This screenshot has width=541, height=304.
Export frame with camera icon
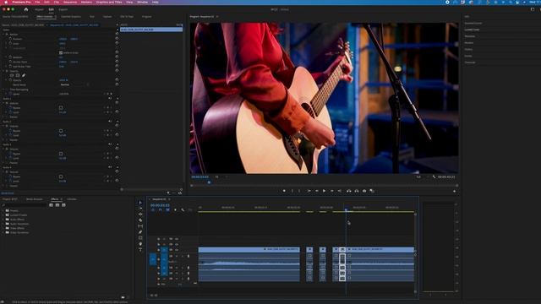tap(364, 191)
